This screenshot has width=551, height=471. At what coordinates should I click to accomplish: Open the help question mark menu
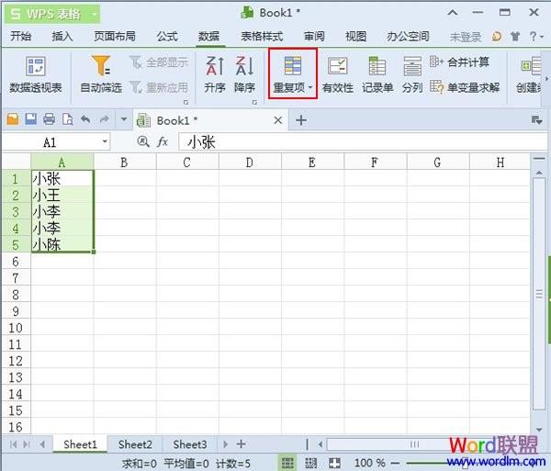[x=536, y=36]
